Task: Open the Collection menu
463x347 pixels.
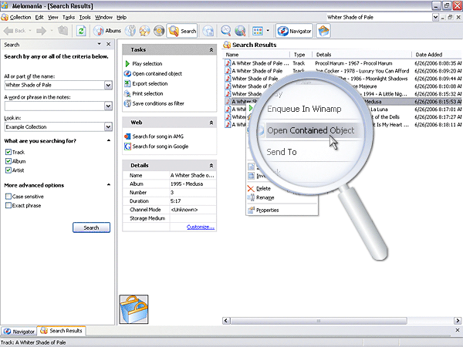Action: 20,16
